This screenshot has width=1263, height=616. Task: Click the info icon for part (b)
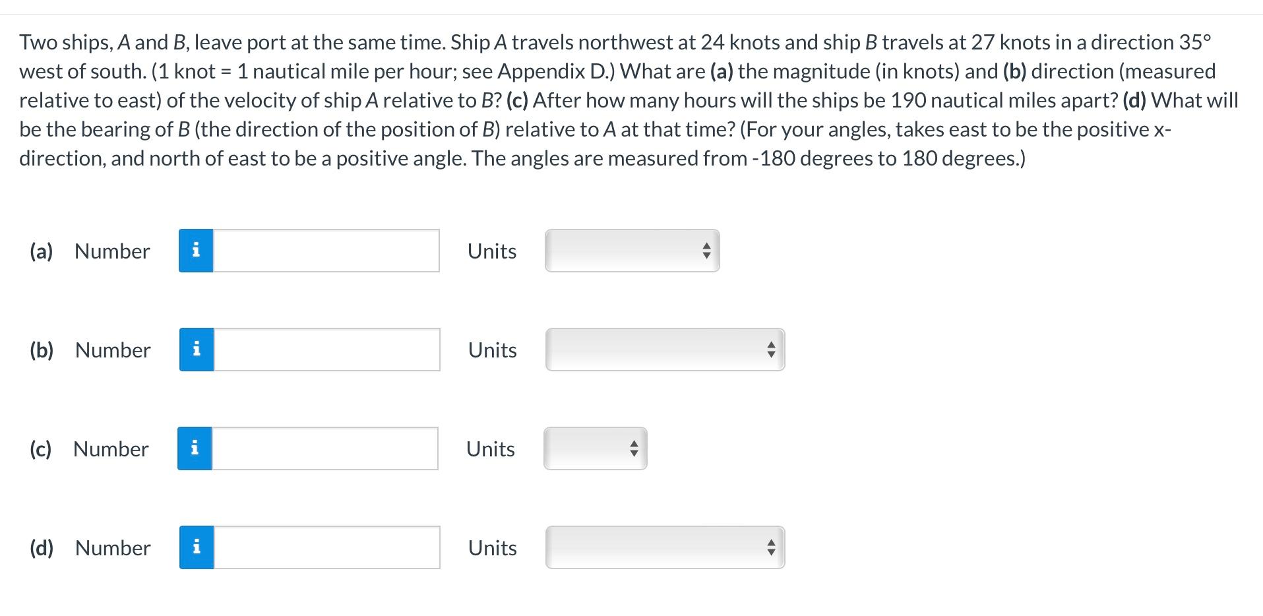click(195, 350)
